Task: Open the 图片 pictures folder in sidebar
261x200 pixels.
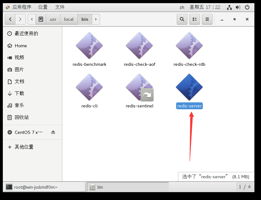Action: coord(32,70)
